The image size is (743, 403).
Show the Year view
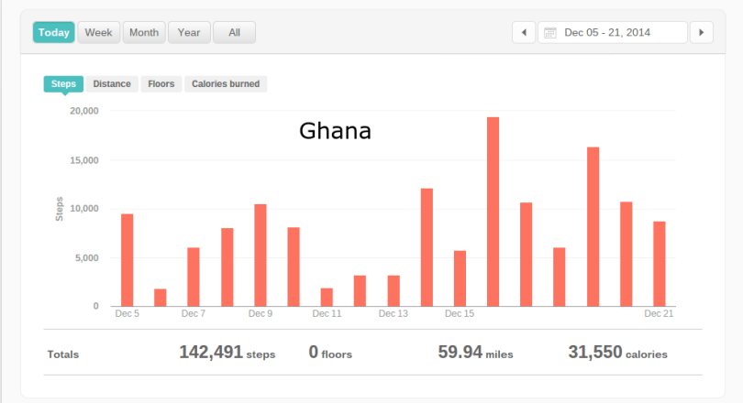(189, 32)
